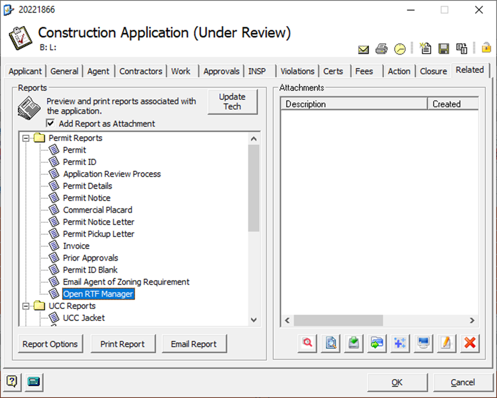
Task: Click the red magnifier search attachment icon
Action: [307, 343]
